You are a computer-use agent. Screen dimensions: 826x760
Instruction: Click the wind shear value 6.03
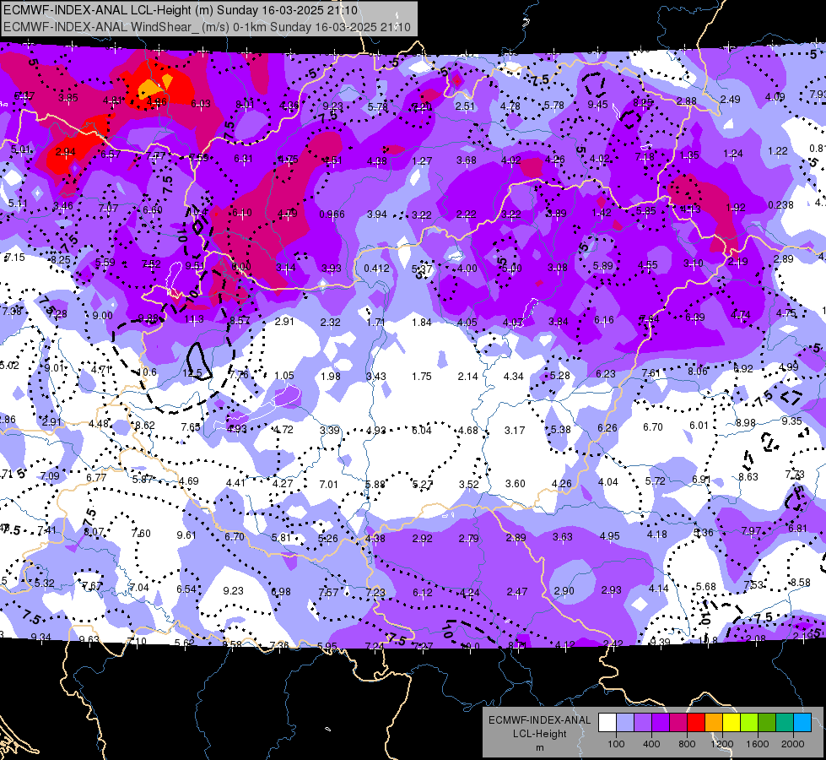[201, 104]
